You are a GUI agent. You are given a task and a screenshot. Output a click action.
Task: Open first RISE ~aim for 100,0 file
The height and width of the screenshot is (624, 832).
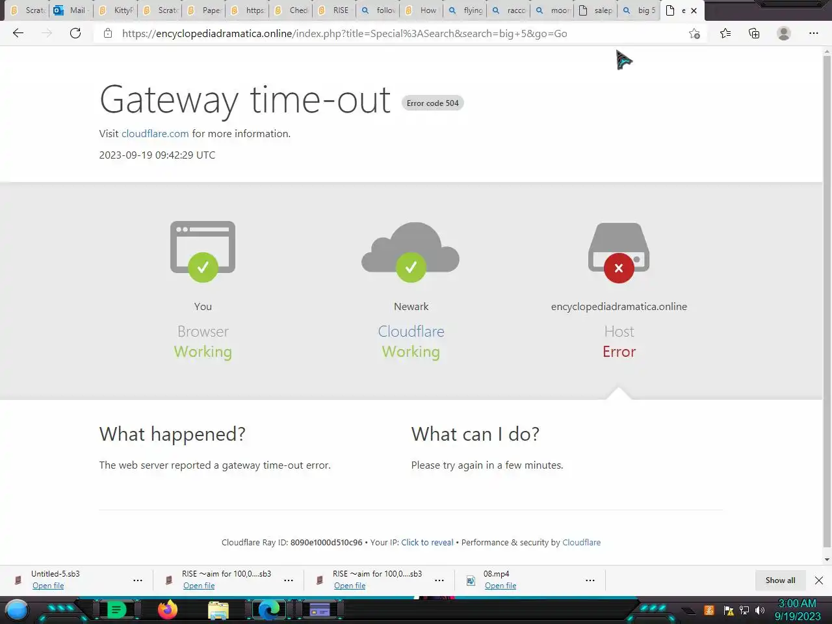tap(199, 586)
